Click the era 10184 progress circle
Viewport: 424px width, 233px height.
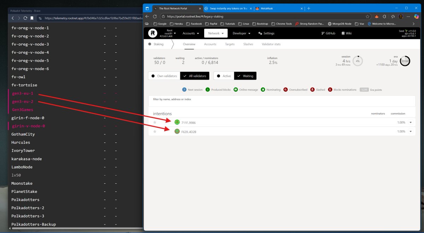pyautogui.click(x=405, y=61)
